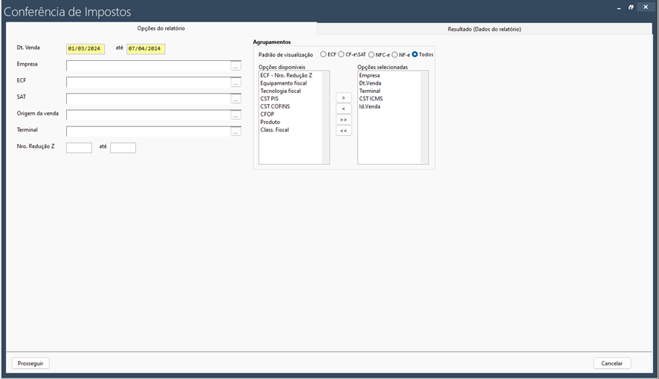Select CST ICMS in selected options list
659x379 pixels.
[370, 99]
